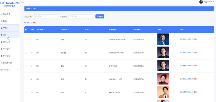The height and width of the screenshot is (102, 216).
Task: Open the admin user avatar
Action: coord(201,2)
